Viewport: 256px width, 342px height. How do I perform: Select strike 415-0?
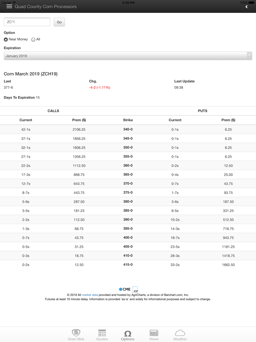click(x=128, y=265)
